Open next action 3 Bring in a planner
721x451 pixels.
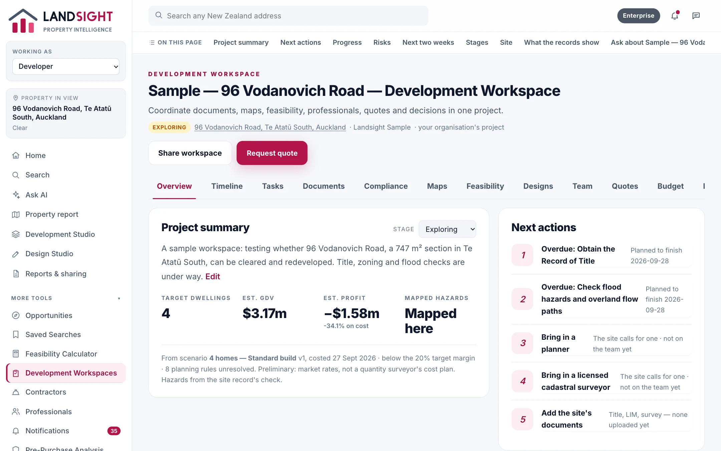[x=602, y=343]
